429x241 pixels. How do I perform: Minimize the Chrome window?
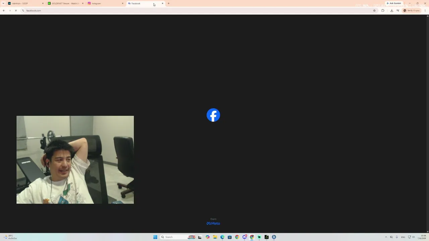[x=410, y=3]
